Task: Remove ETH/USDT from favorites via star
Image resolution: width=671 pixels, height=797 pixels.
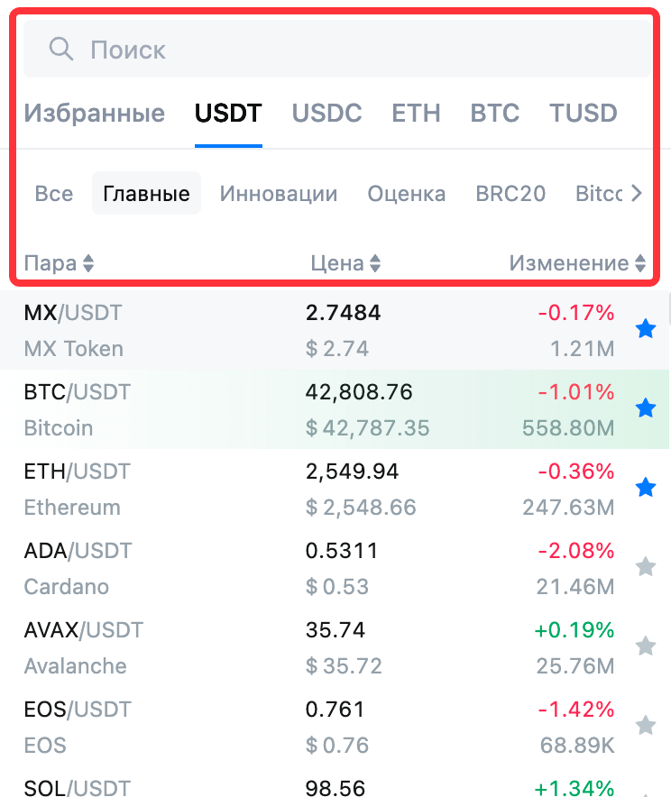Action: [x=646, y=487]
